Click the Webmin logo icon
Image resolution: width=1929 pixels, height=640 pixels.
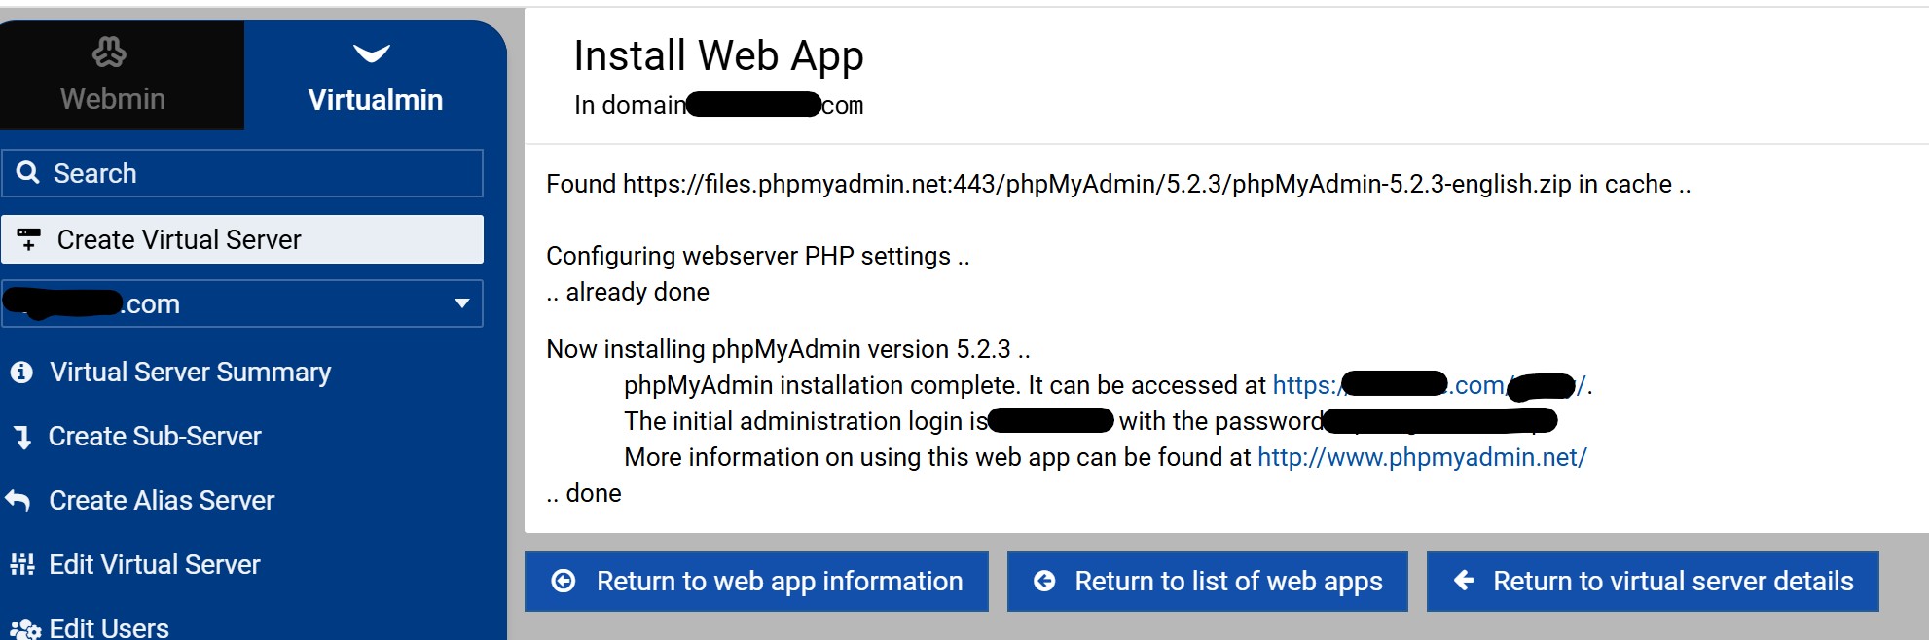[109, 52]
